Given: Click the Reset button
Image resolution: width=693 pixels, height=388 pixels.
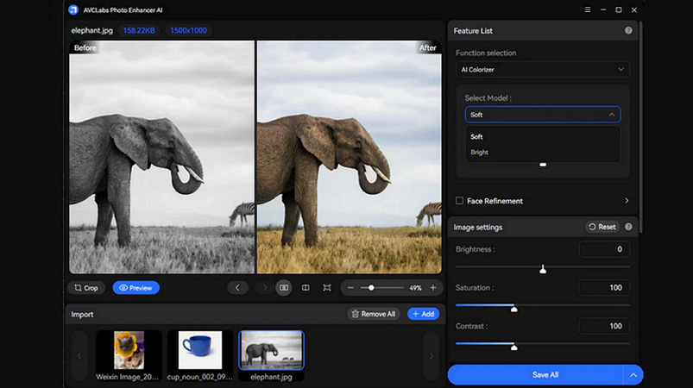Looking at the screenshot, I should [602, 227].
